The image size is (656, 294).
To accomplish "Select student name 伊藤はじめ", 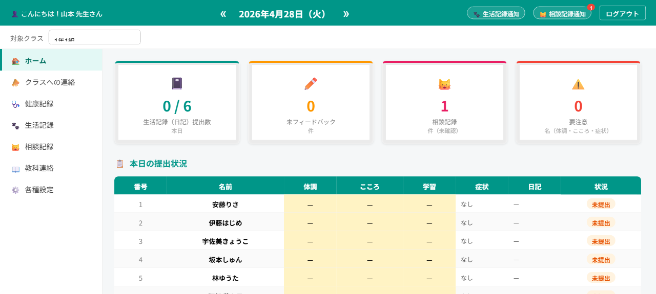I will click(225, 223).
